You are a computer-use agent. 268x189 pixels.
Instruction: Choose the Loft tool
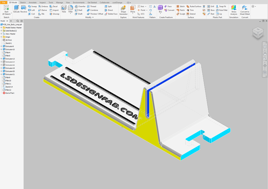coord(32,10)
